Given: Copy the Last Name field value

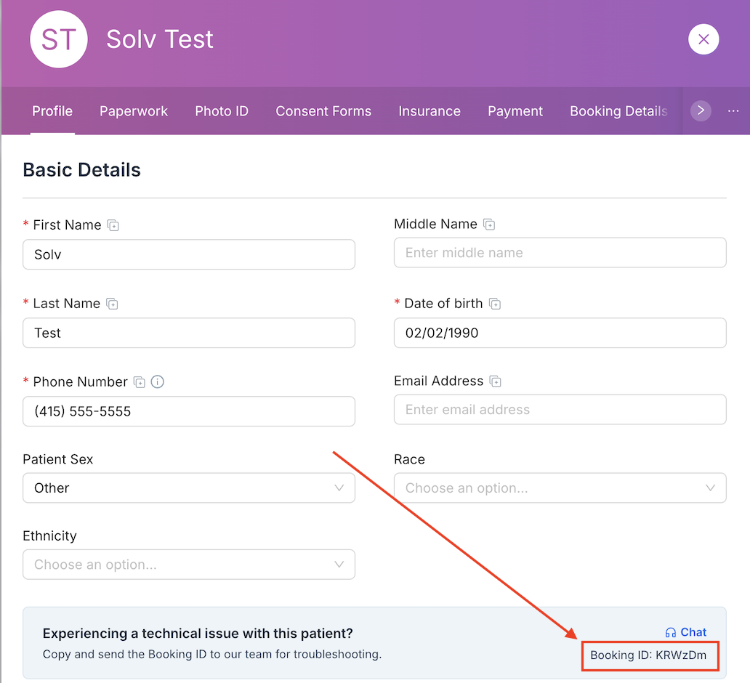Looking at the screenshot, I should click(x=112, y=304).
